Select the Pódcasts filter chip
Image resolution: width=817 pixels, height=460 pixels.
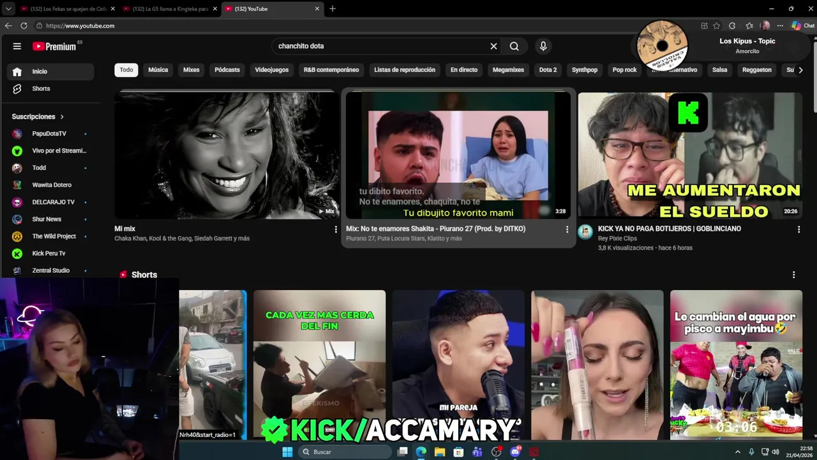(x=227, y=70)
